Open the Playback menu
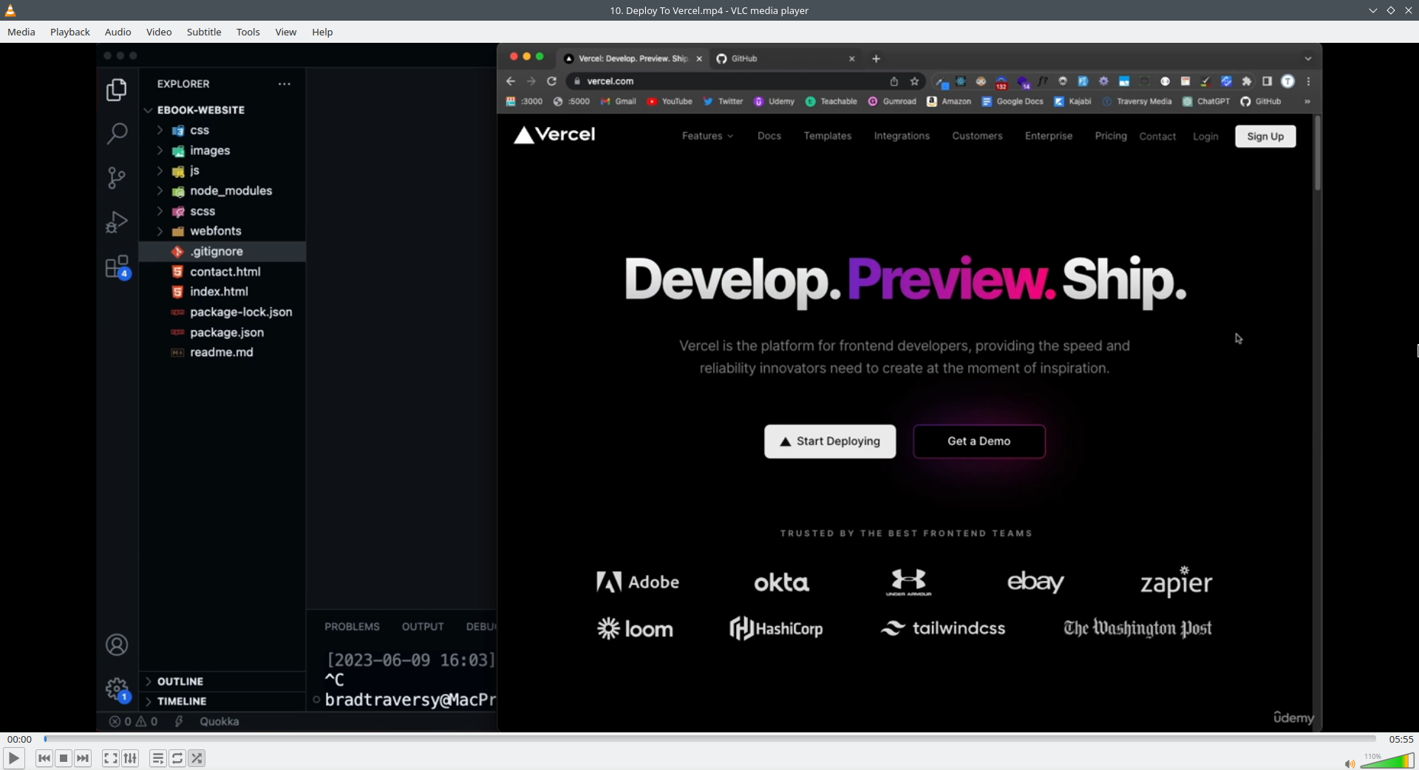The width and height of the screenshot is (1419, 770). pyautogui.click(x=70, y=32)
